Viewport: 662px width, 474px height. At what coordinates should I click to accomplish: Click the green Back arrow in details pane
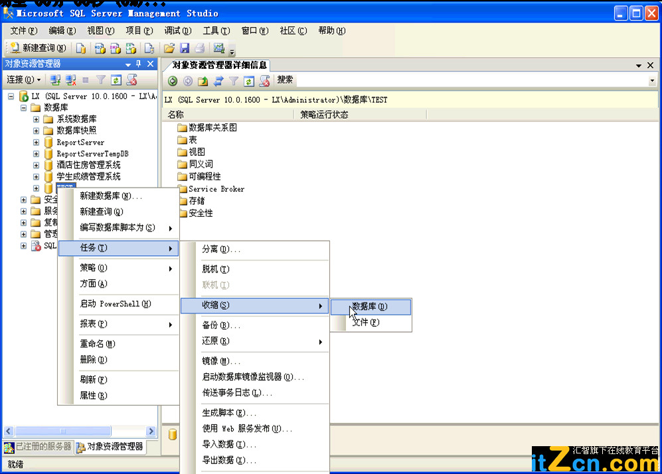173,81
